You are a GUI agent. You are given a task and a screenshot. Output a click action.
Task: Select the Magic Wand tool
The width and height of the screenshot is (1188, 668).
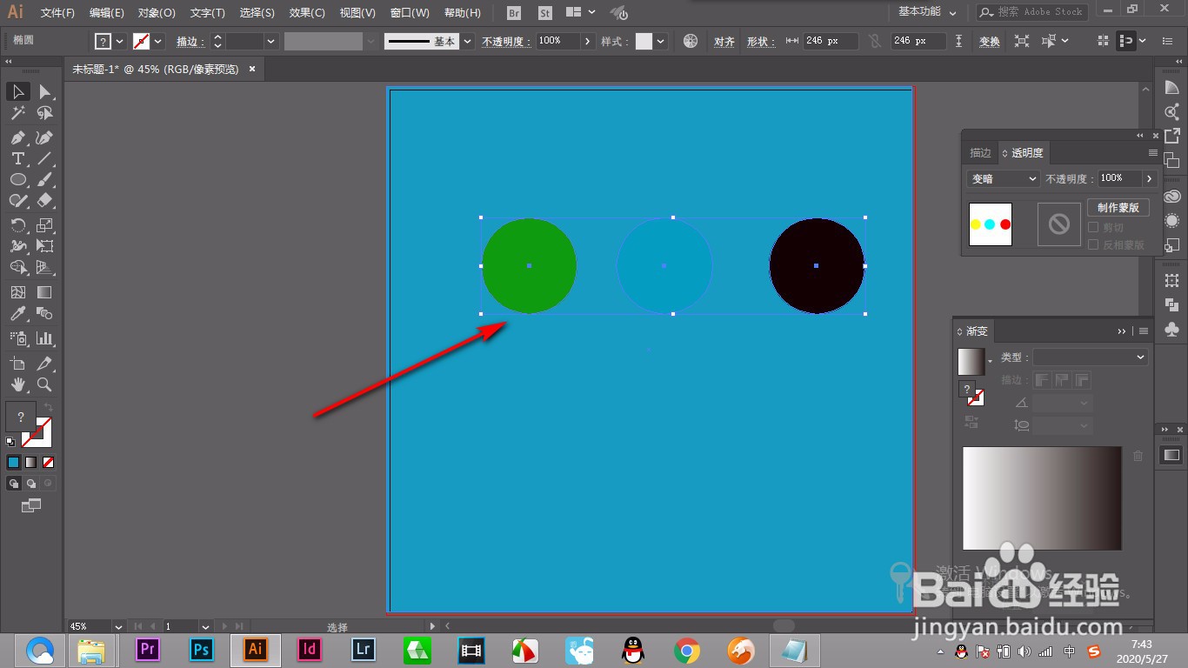coord(18,113)
